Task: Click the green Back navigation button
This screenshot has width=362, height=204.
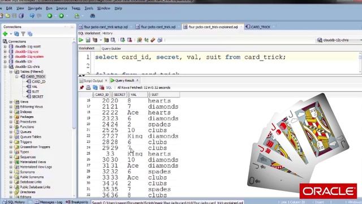Action: 50,16
